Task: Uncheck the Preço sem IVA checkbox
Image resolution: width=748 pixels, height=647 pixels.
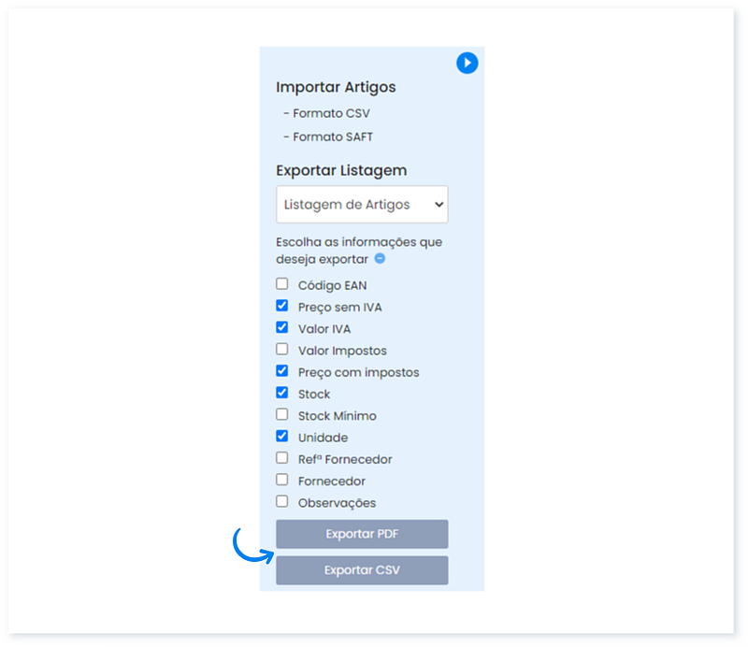Action: click(x=282, y=306)
